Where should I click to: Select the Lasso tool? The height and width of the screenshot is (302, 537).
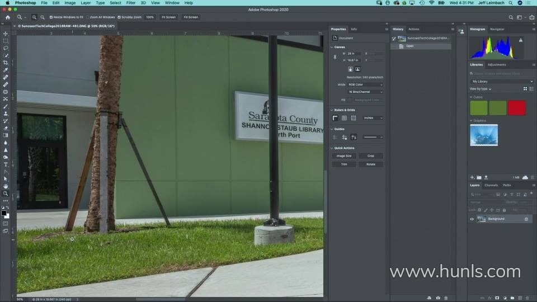coord(6,48)
